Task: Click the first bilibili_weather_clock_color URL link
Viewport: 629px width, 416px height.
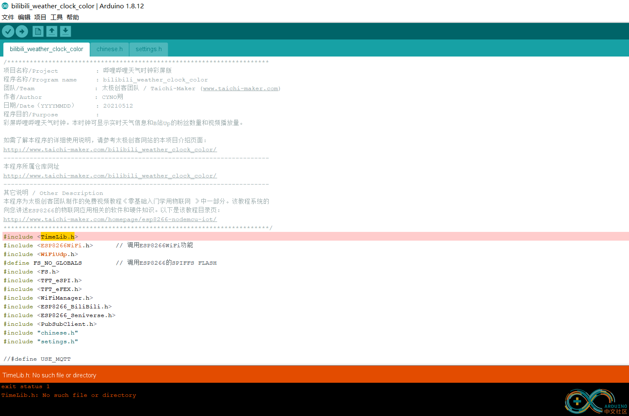Action: 110,150
